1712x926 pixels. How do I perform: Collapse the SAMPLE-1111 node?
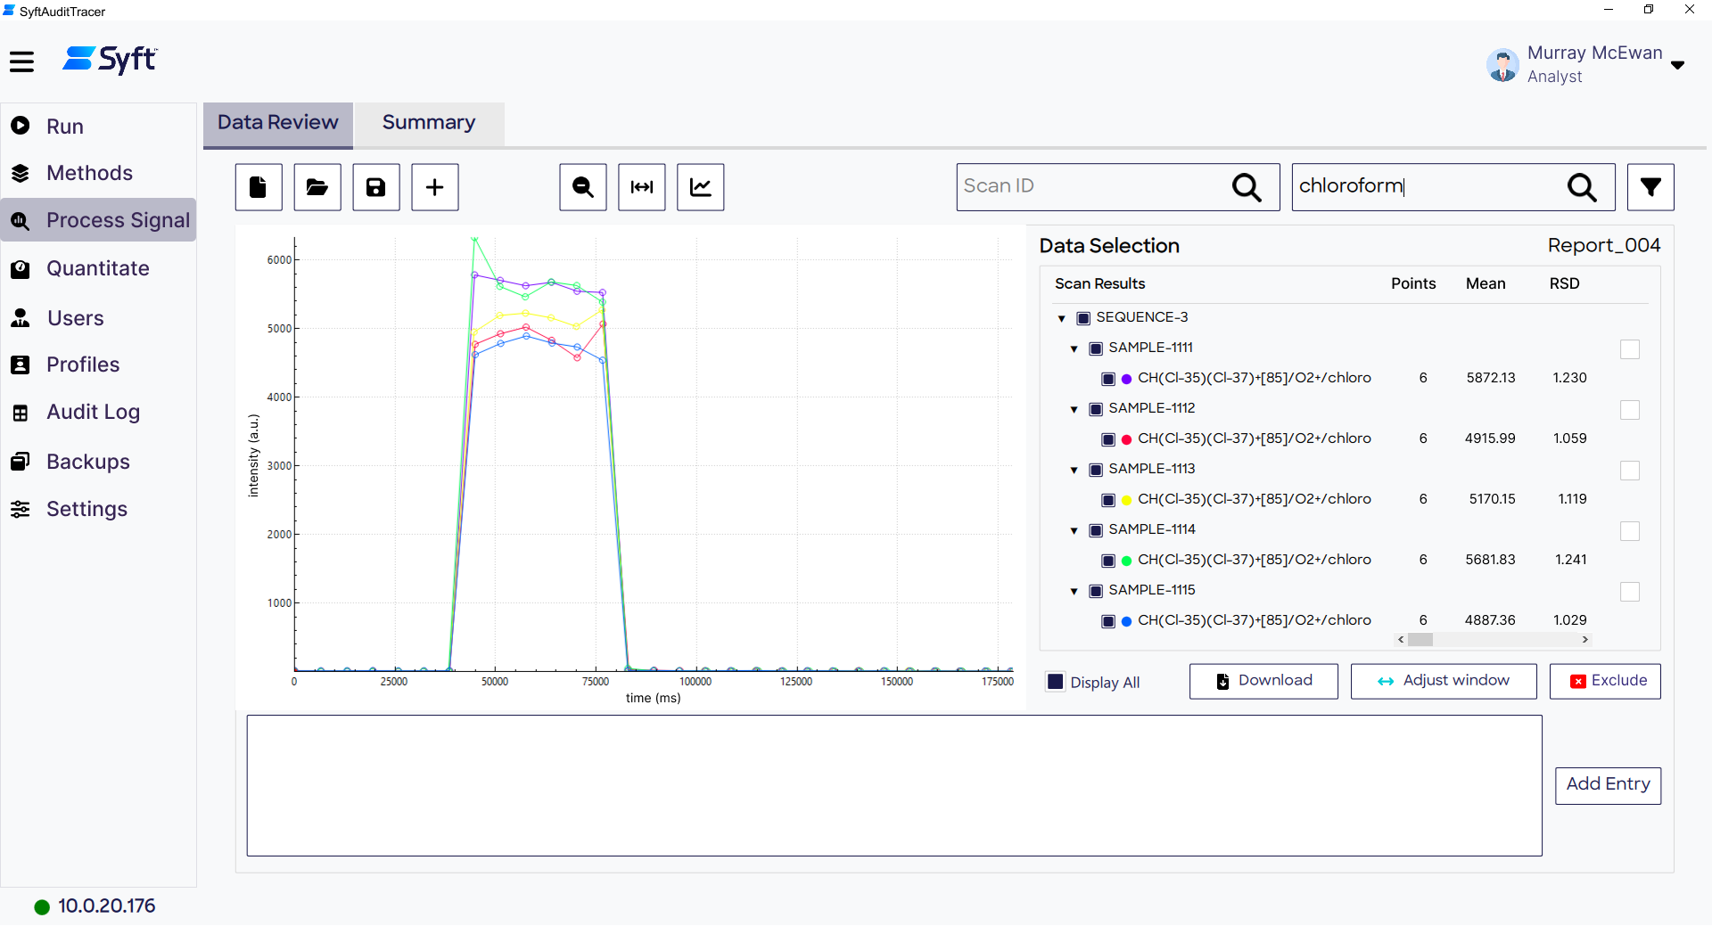(x=1074, y=348)
